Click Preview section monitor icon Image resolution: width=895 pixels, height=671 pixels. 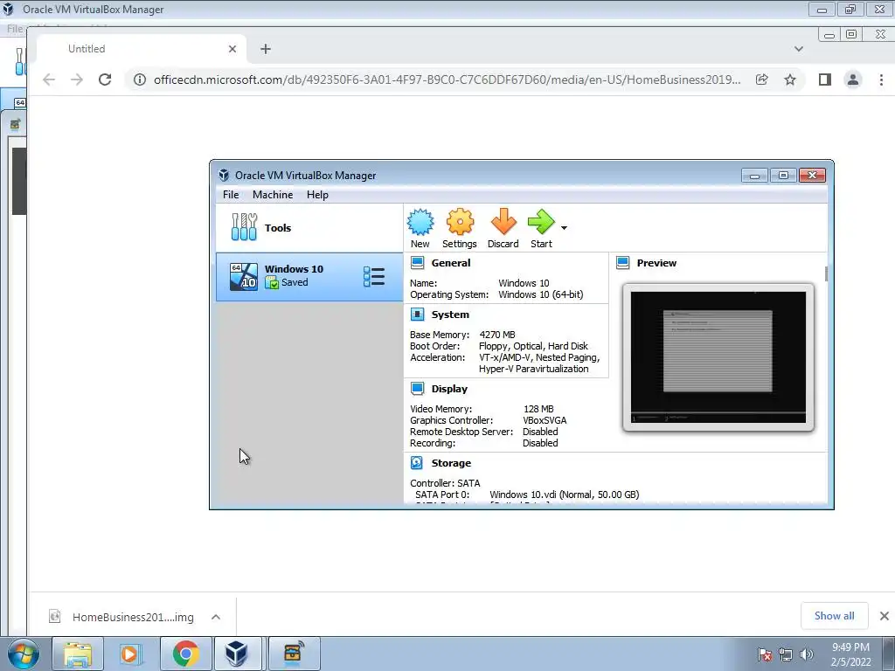(622, 262)
